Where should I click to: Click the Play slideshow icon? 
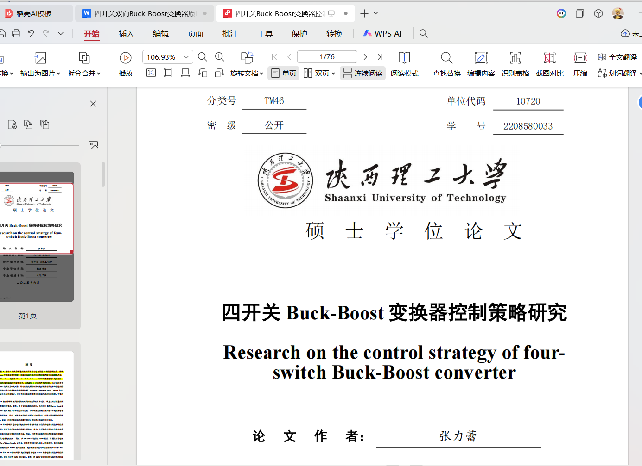(125, 58)
